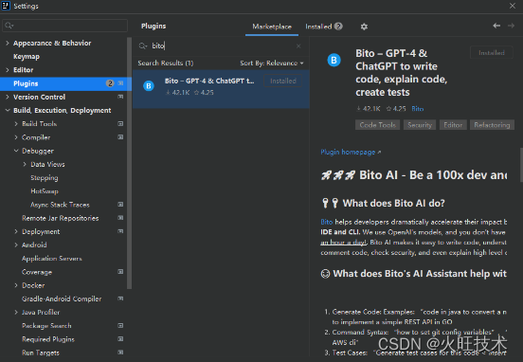Click the search magnifier in plugin search
Viewport: 523px width, 362px height.
pos(143,46)
